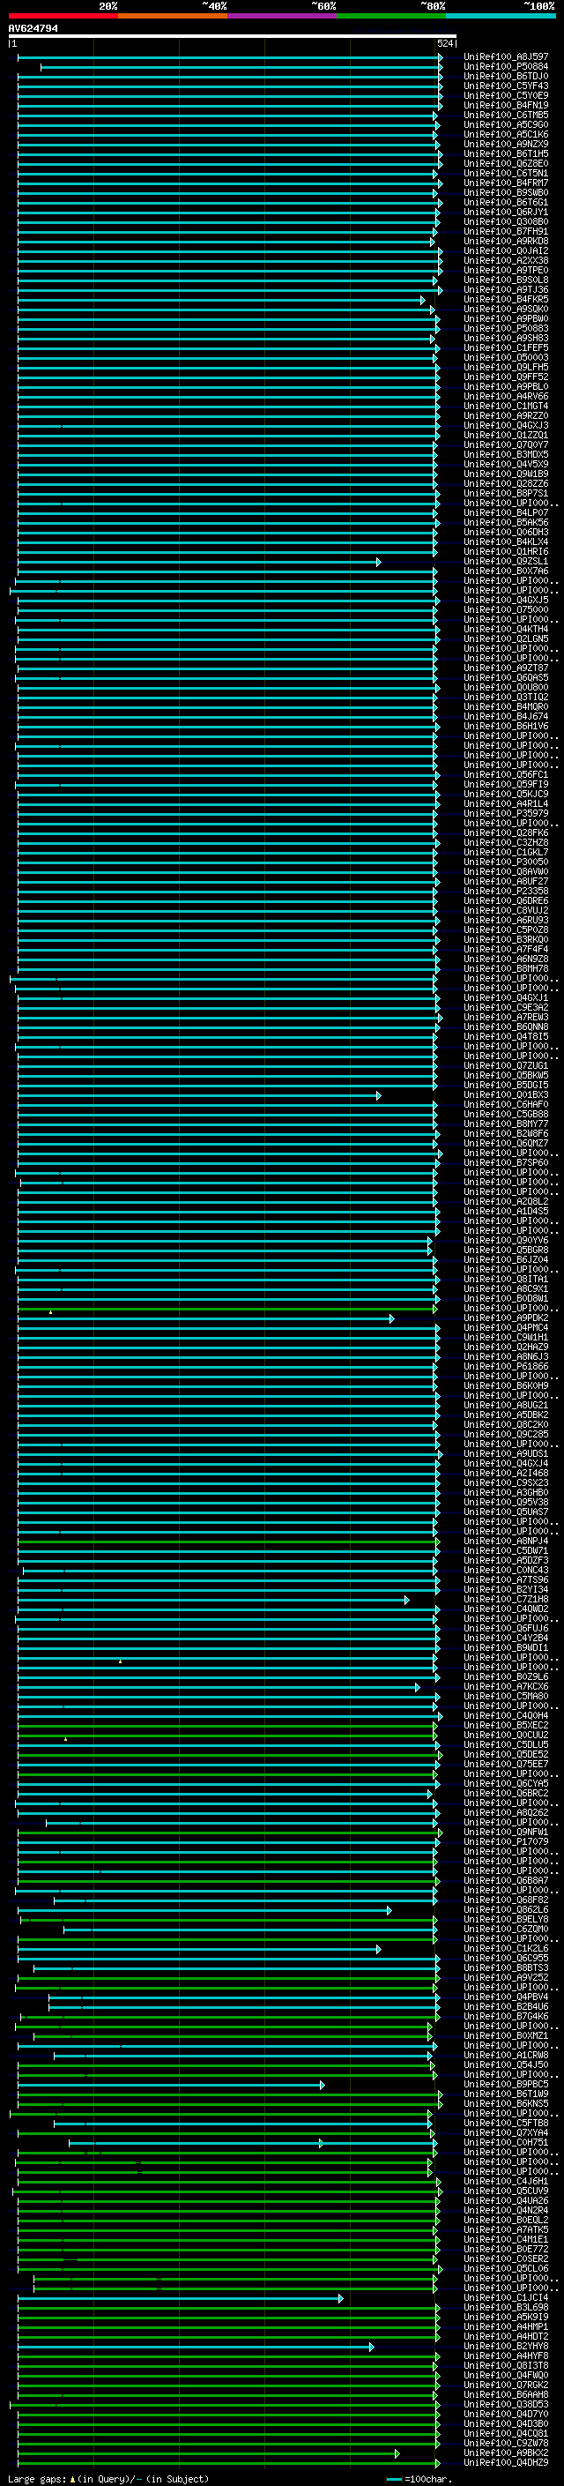
Task: Select hit label UniRef100_C4M1E1
Action: pos(505,2239)
